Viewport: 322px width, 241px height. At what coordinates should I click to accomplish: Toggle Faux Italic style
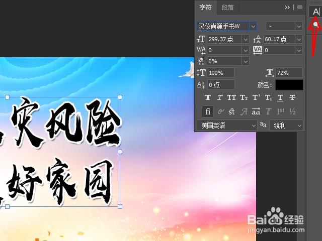pyautogui.click(x=220, y=97)
